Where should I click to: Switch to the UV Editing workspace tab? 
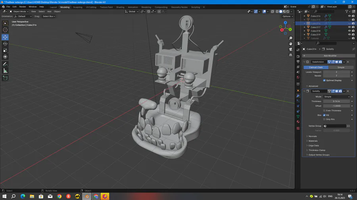pos(91,7)
